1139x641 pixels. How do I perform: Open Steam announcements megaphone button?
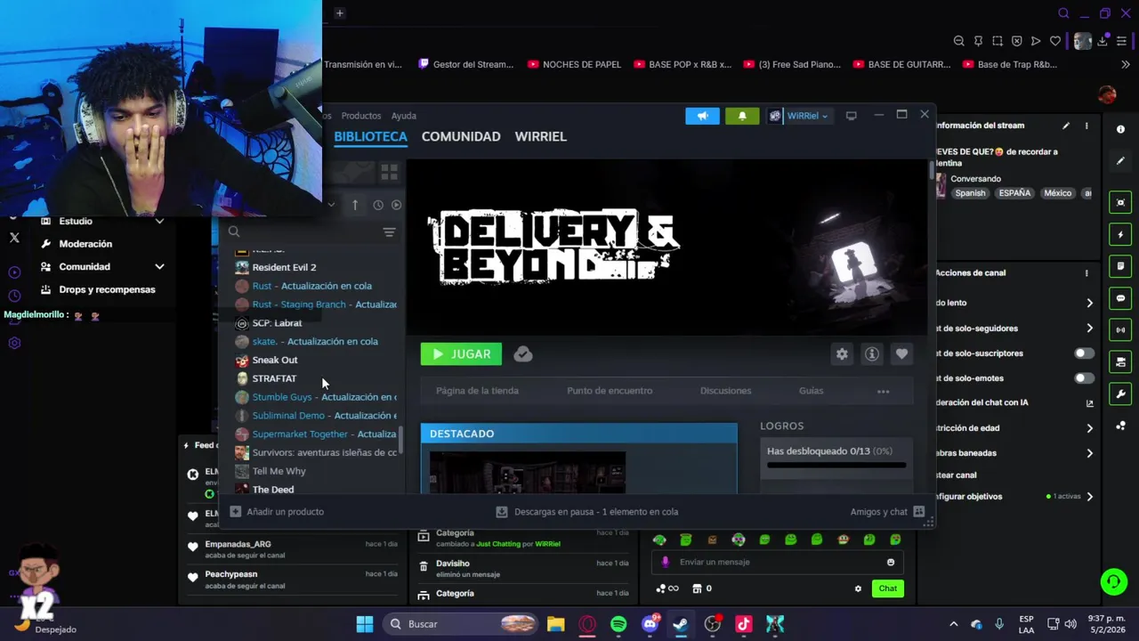[x=702, y=116]
